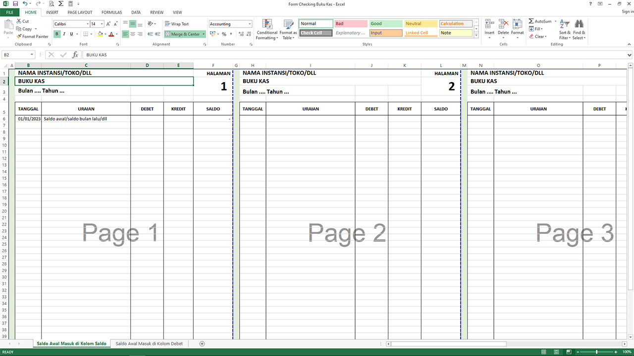The width and height of the screenshot is (634, 356).
Task: Click the Sum sigma icon in Quick Access Toolbar
Action: 60,3
